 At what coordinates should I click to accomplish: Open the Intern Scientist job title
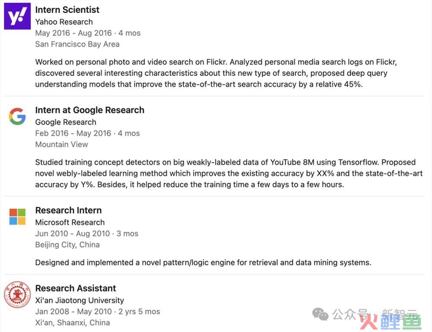[x=67, y=10]
